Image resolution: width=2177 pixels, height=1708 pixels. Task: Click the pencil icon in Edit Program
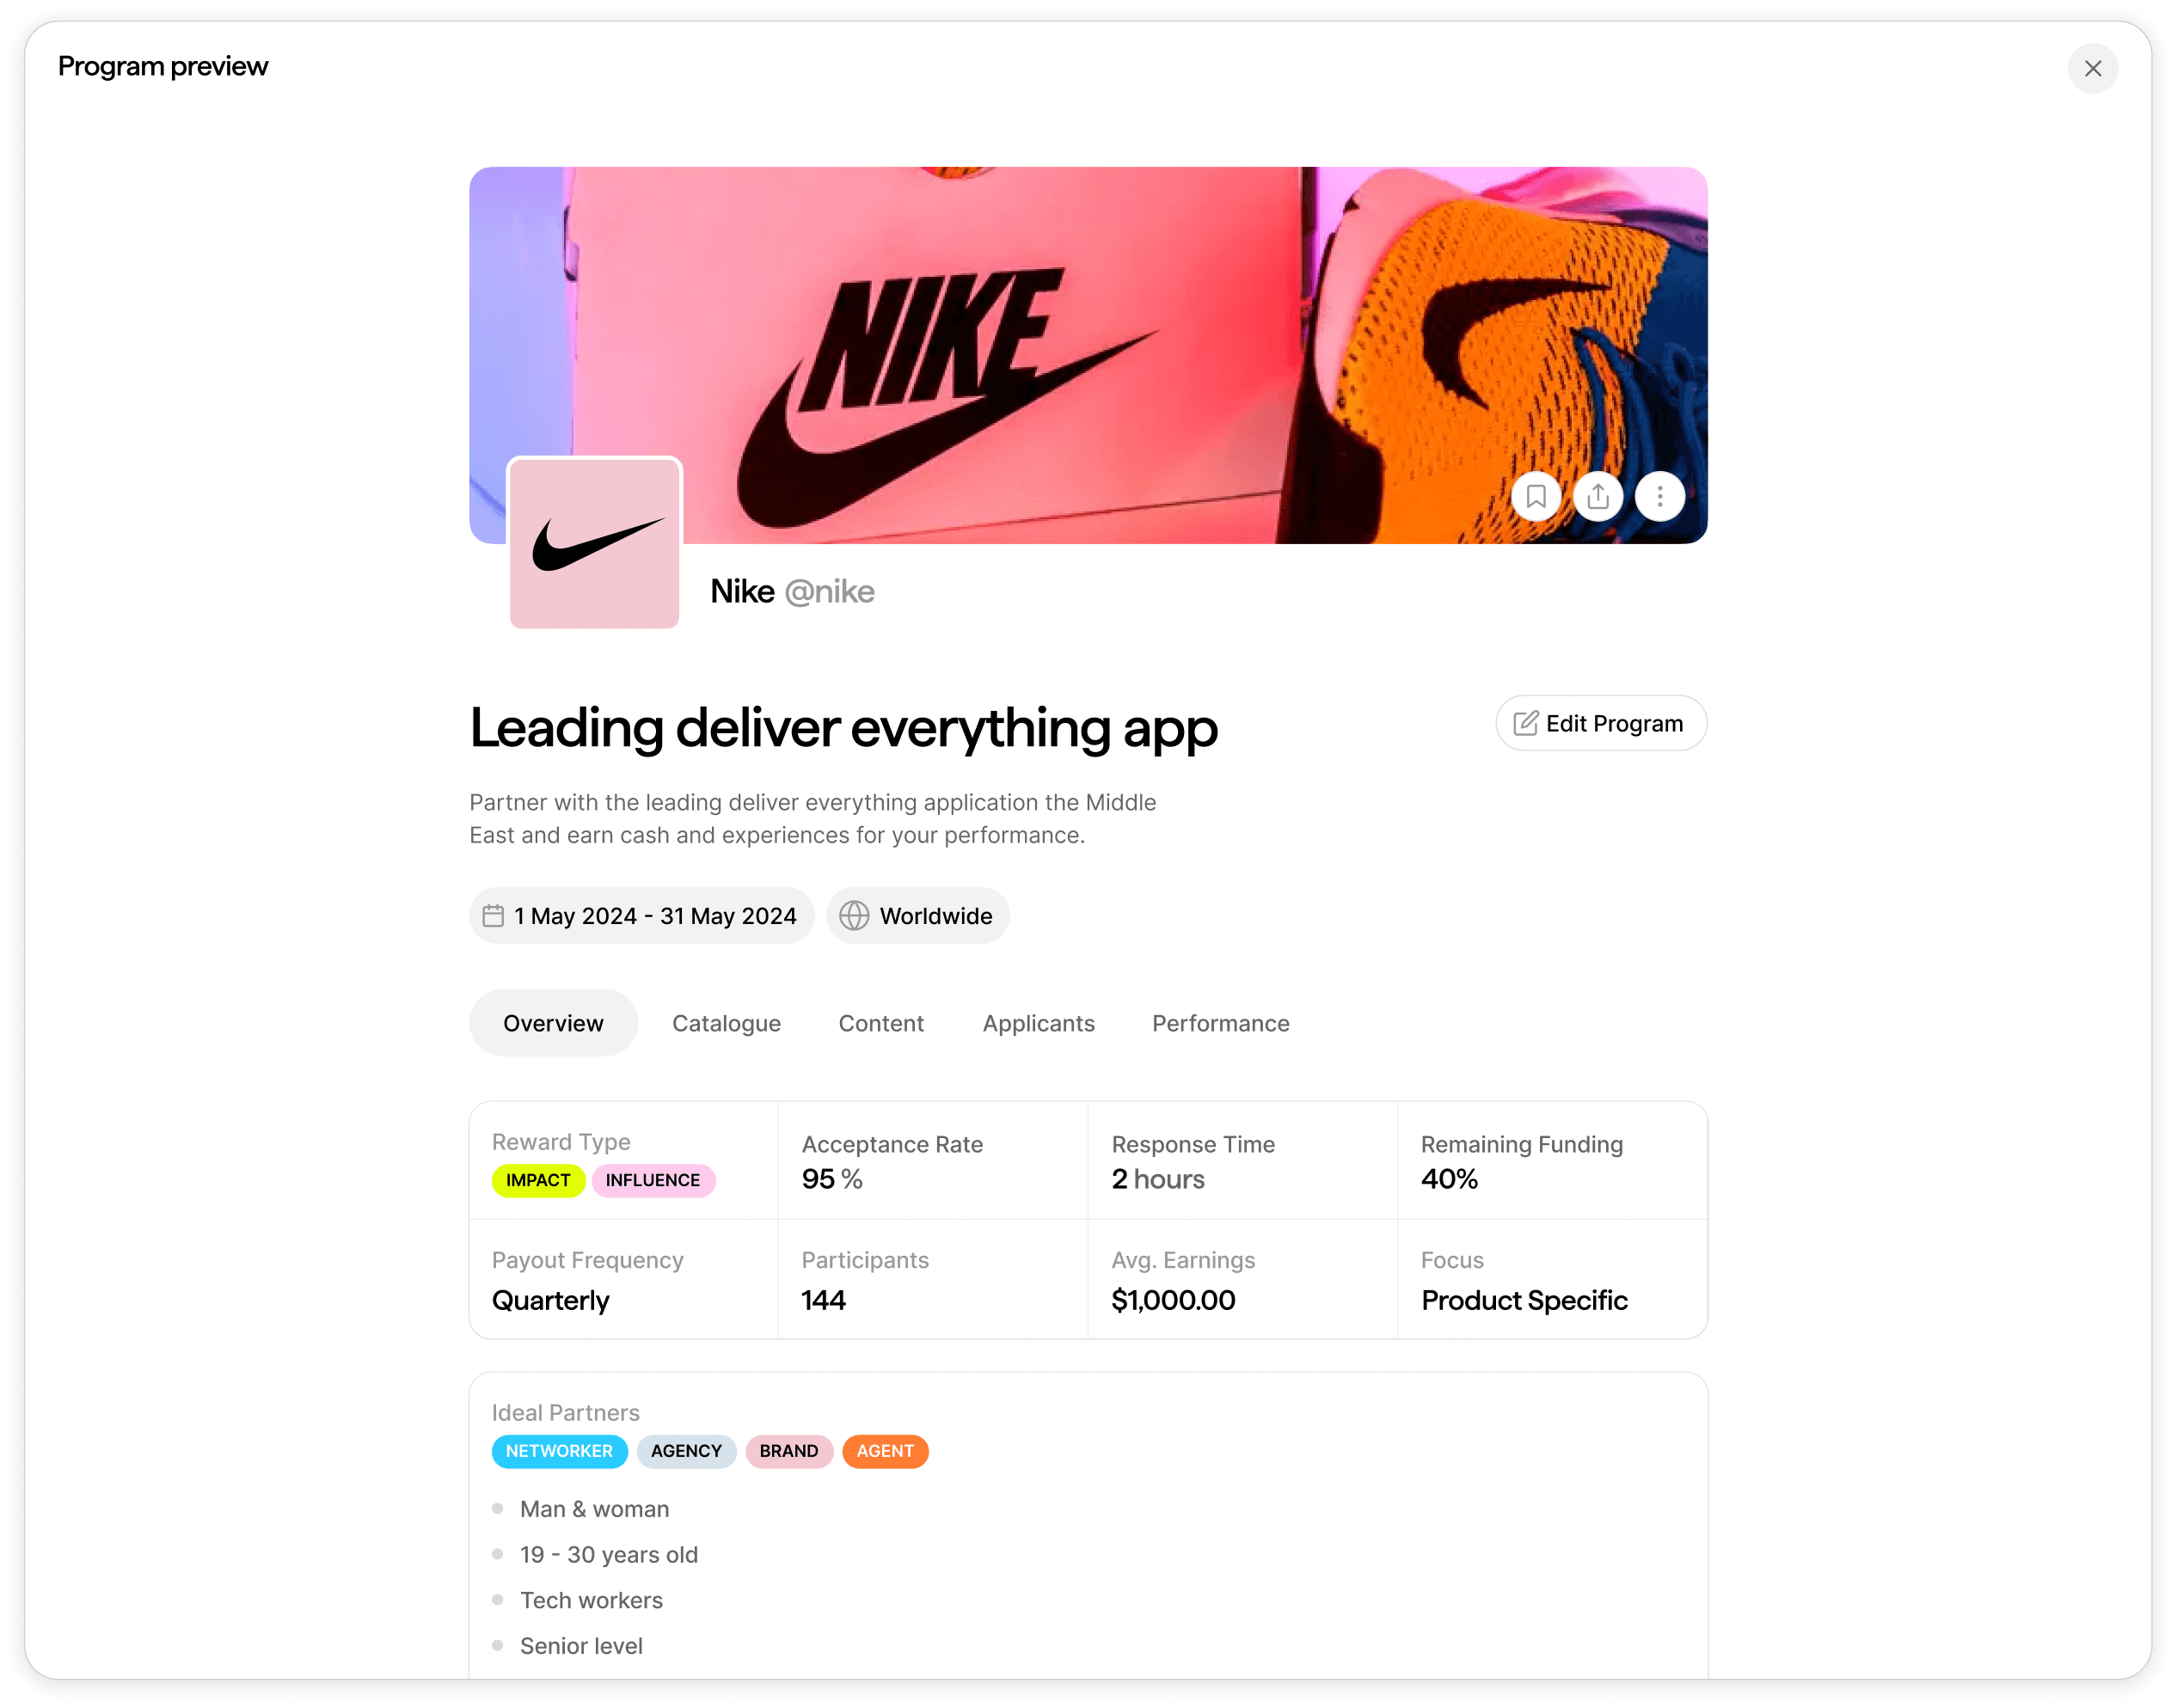[1525, 723]
